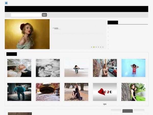Open the partially visible bottom article thumbnail
The image size is (153, 115).
pyautogui.click(x=20, y=114)
